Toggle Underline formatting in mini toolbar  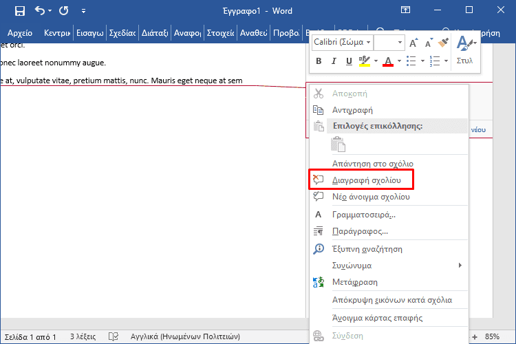click(349, 61)
